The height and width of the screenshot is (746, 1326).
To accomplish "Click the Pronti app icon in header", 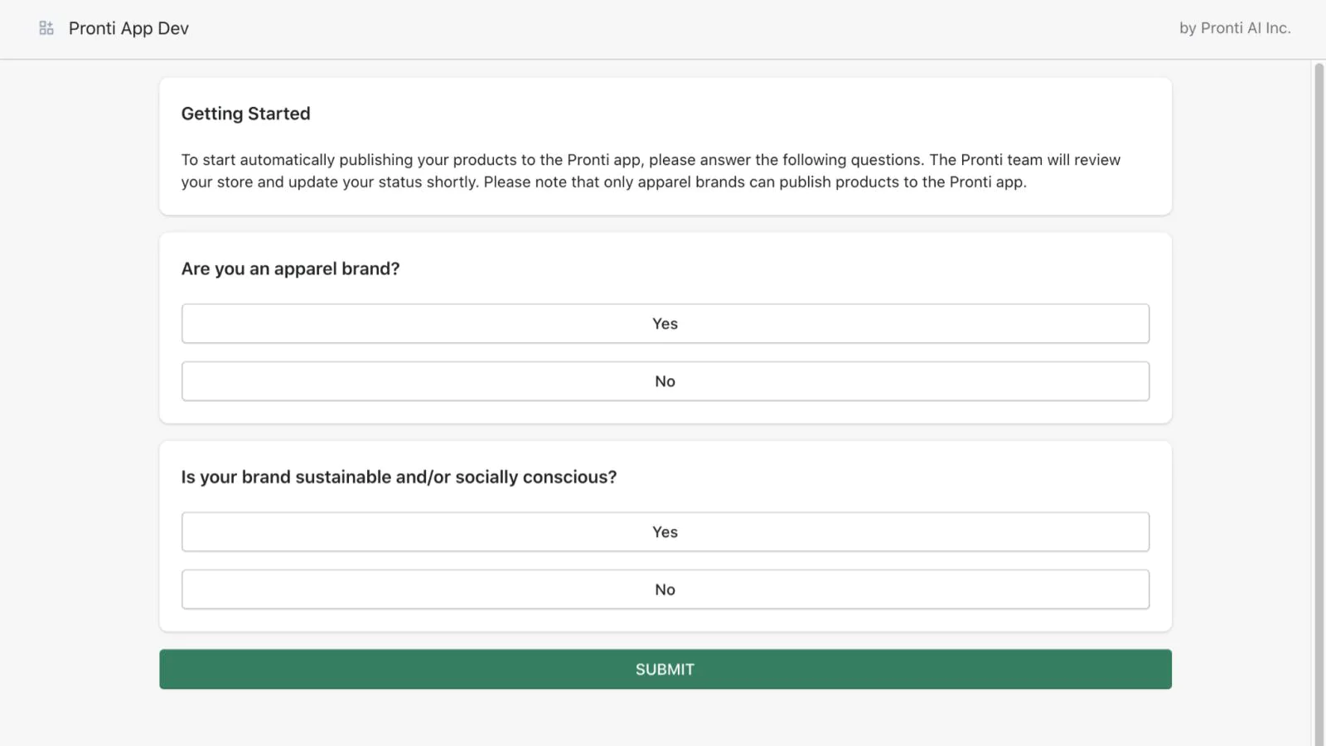I will (46, 28).
